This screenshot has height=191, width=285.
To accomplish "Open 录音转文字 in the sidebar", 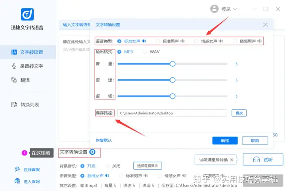I will [x=28, y=66].
